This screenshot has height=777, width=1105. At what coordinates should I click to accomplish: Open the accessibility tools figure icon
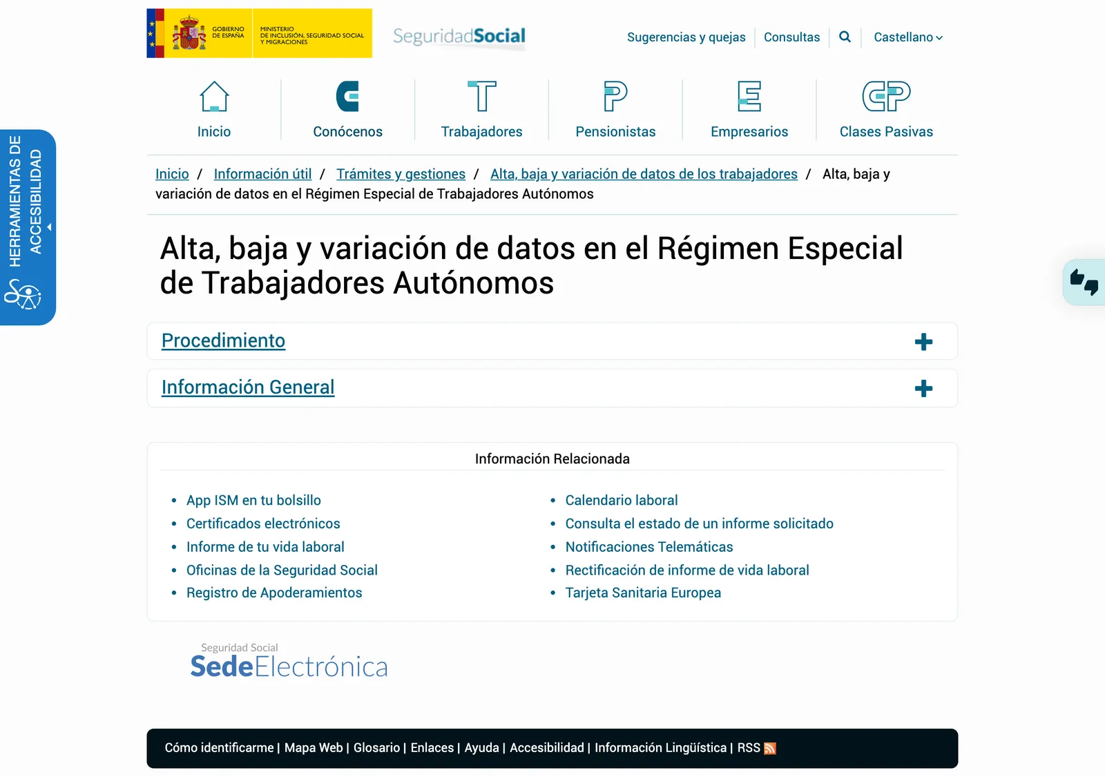click(x=23, y=294)
